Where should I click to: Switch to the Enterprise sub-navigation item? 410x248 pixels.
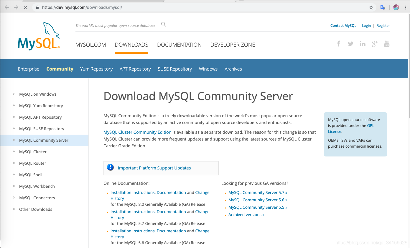click(29, 69)
